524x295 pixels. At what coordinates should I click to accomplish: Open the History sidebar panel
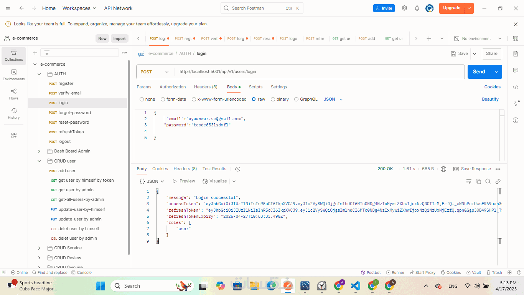[14, 113]
